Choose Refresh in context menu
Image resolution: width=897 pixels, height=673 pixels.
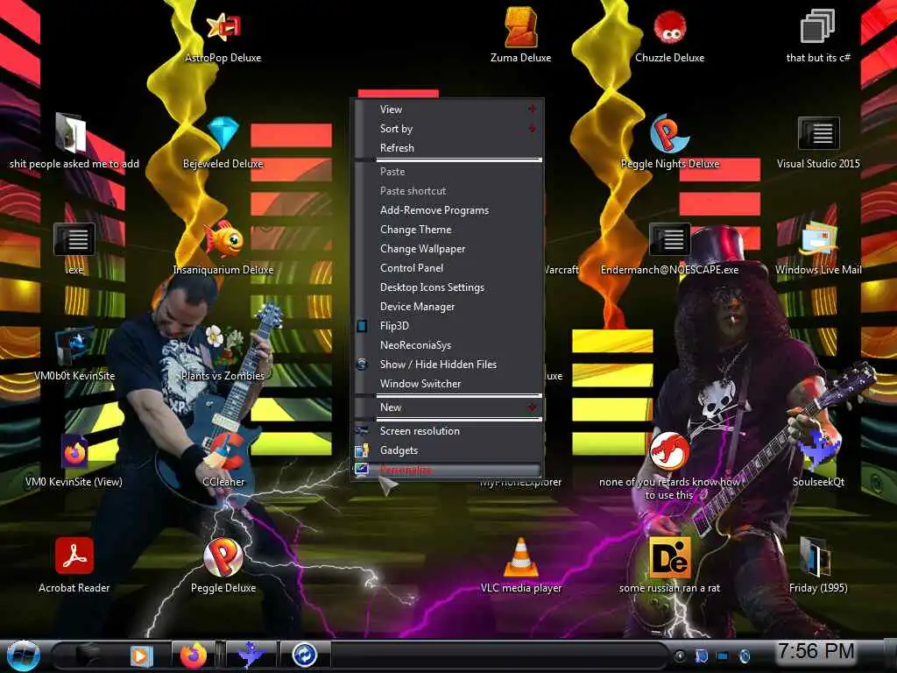click(x=448, y=147)
